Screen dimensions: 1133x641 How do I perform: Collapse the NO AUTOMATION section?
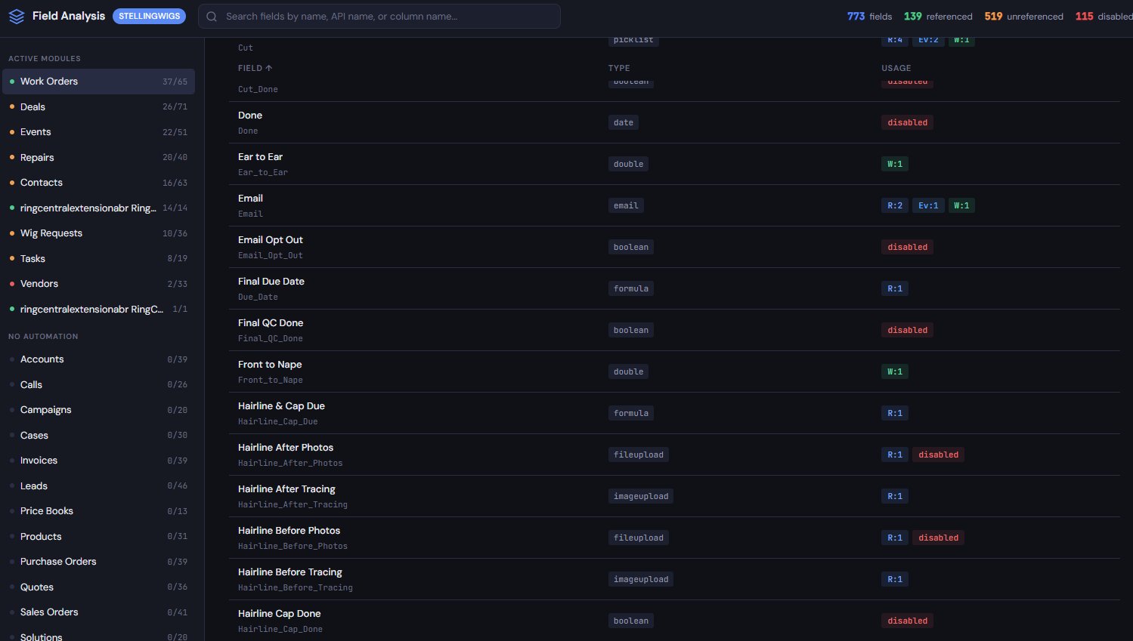tap(43, 336)
